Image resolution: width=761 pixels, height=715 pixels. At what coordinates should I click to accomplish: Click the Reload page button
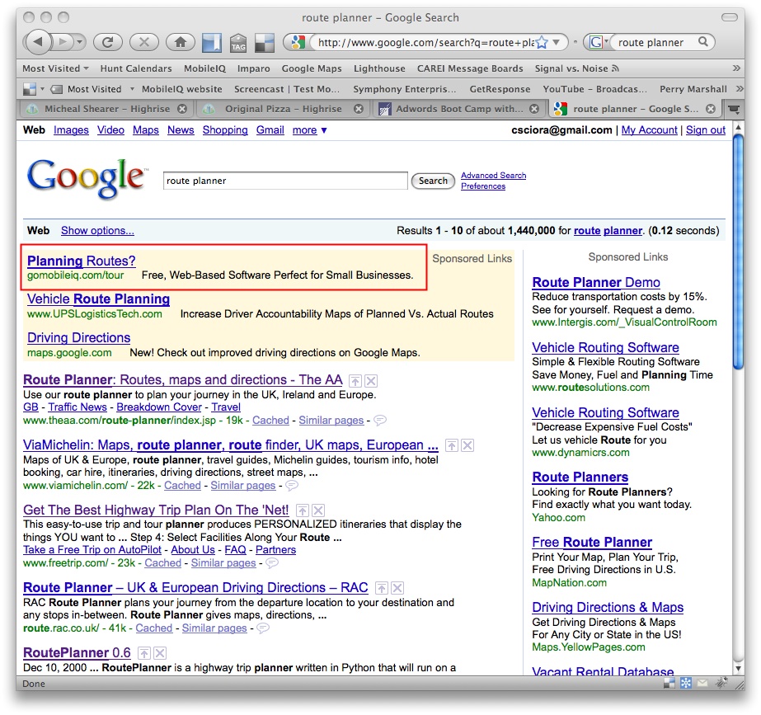point(107,42)
